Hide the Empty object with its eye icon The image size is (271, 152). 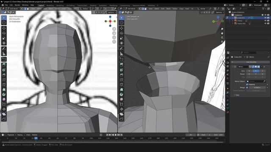(265, 21)
